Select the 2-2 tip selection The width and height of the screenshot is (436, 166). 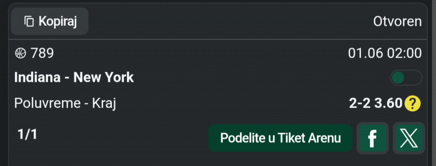point(360,103)
